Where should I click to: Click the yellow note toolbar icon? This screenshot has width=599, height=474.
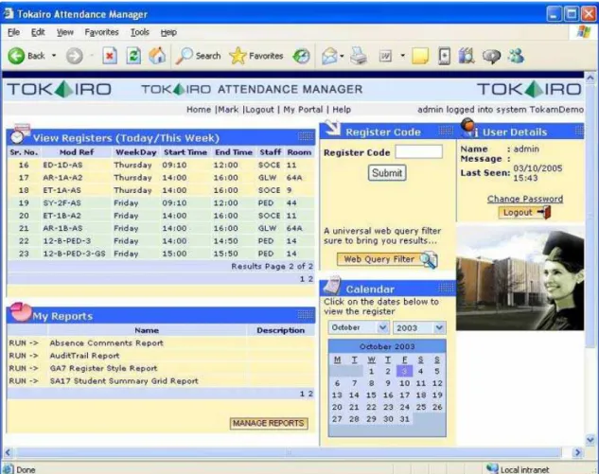[420, 56]
